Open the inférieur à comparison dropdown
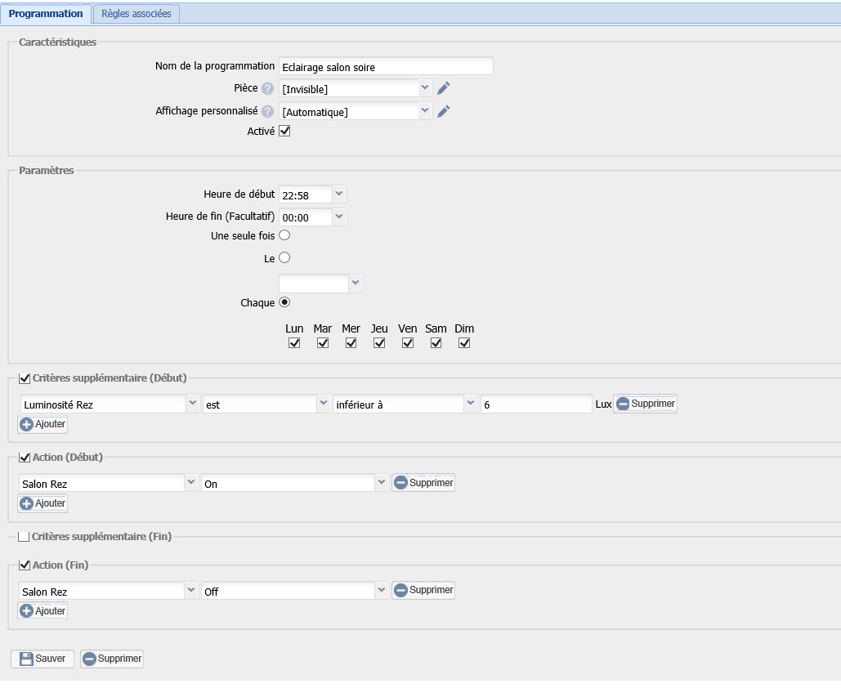This screenshot has width=841, height=688. coord(470,404)
